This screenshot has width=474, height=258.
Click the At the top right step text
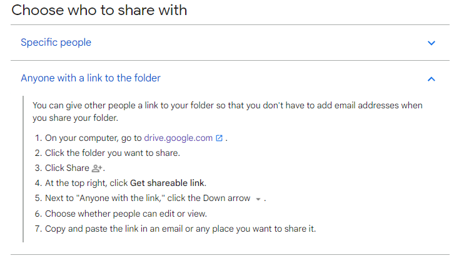click(x=86, y=183)
